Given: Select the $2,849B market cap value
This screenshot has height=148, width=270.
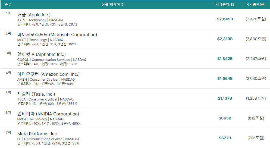Looking at the screenshot, I should pos(225,19).
